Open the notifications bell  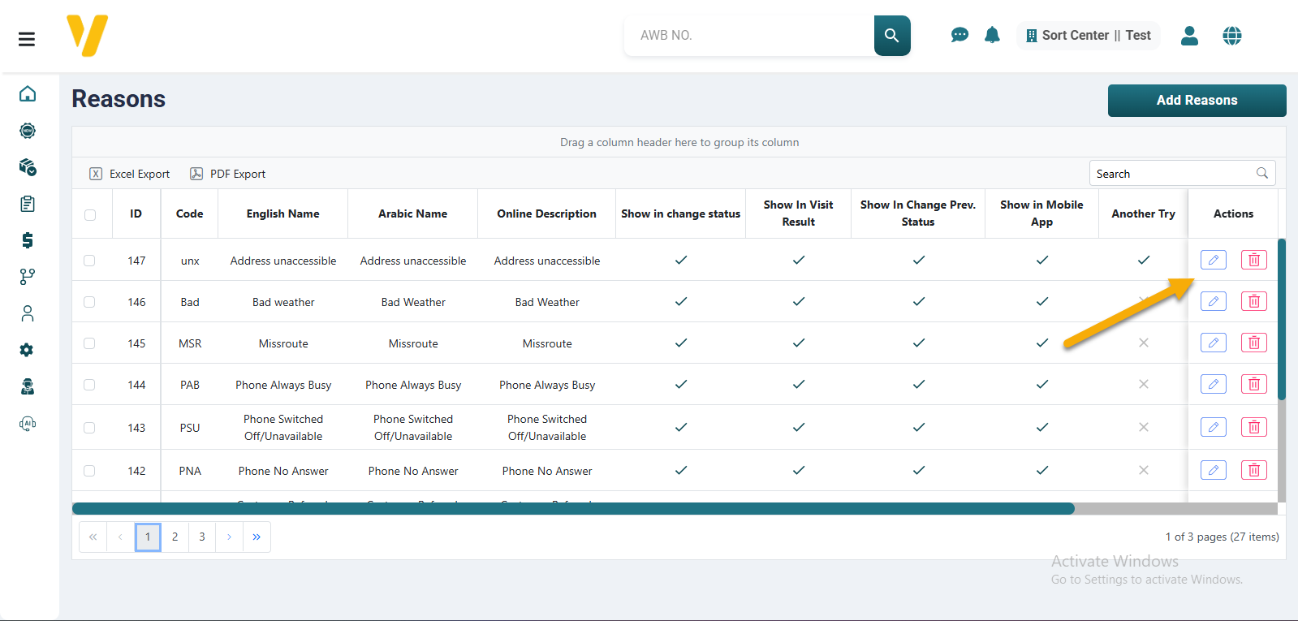992,35
